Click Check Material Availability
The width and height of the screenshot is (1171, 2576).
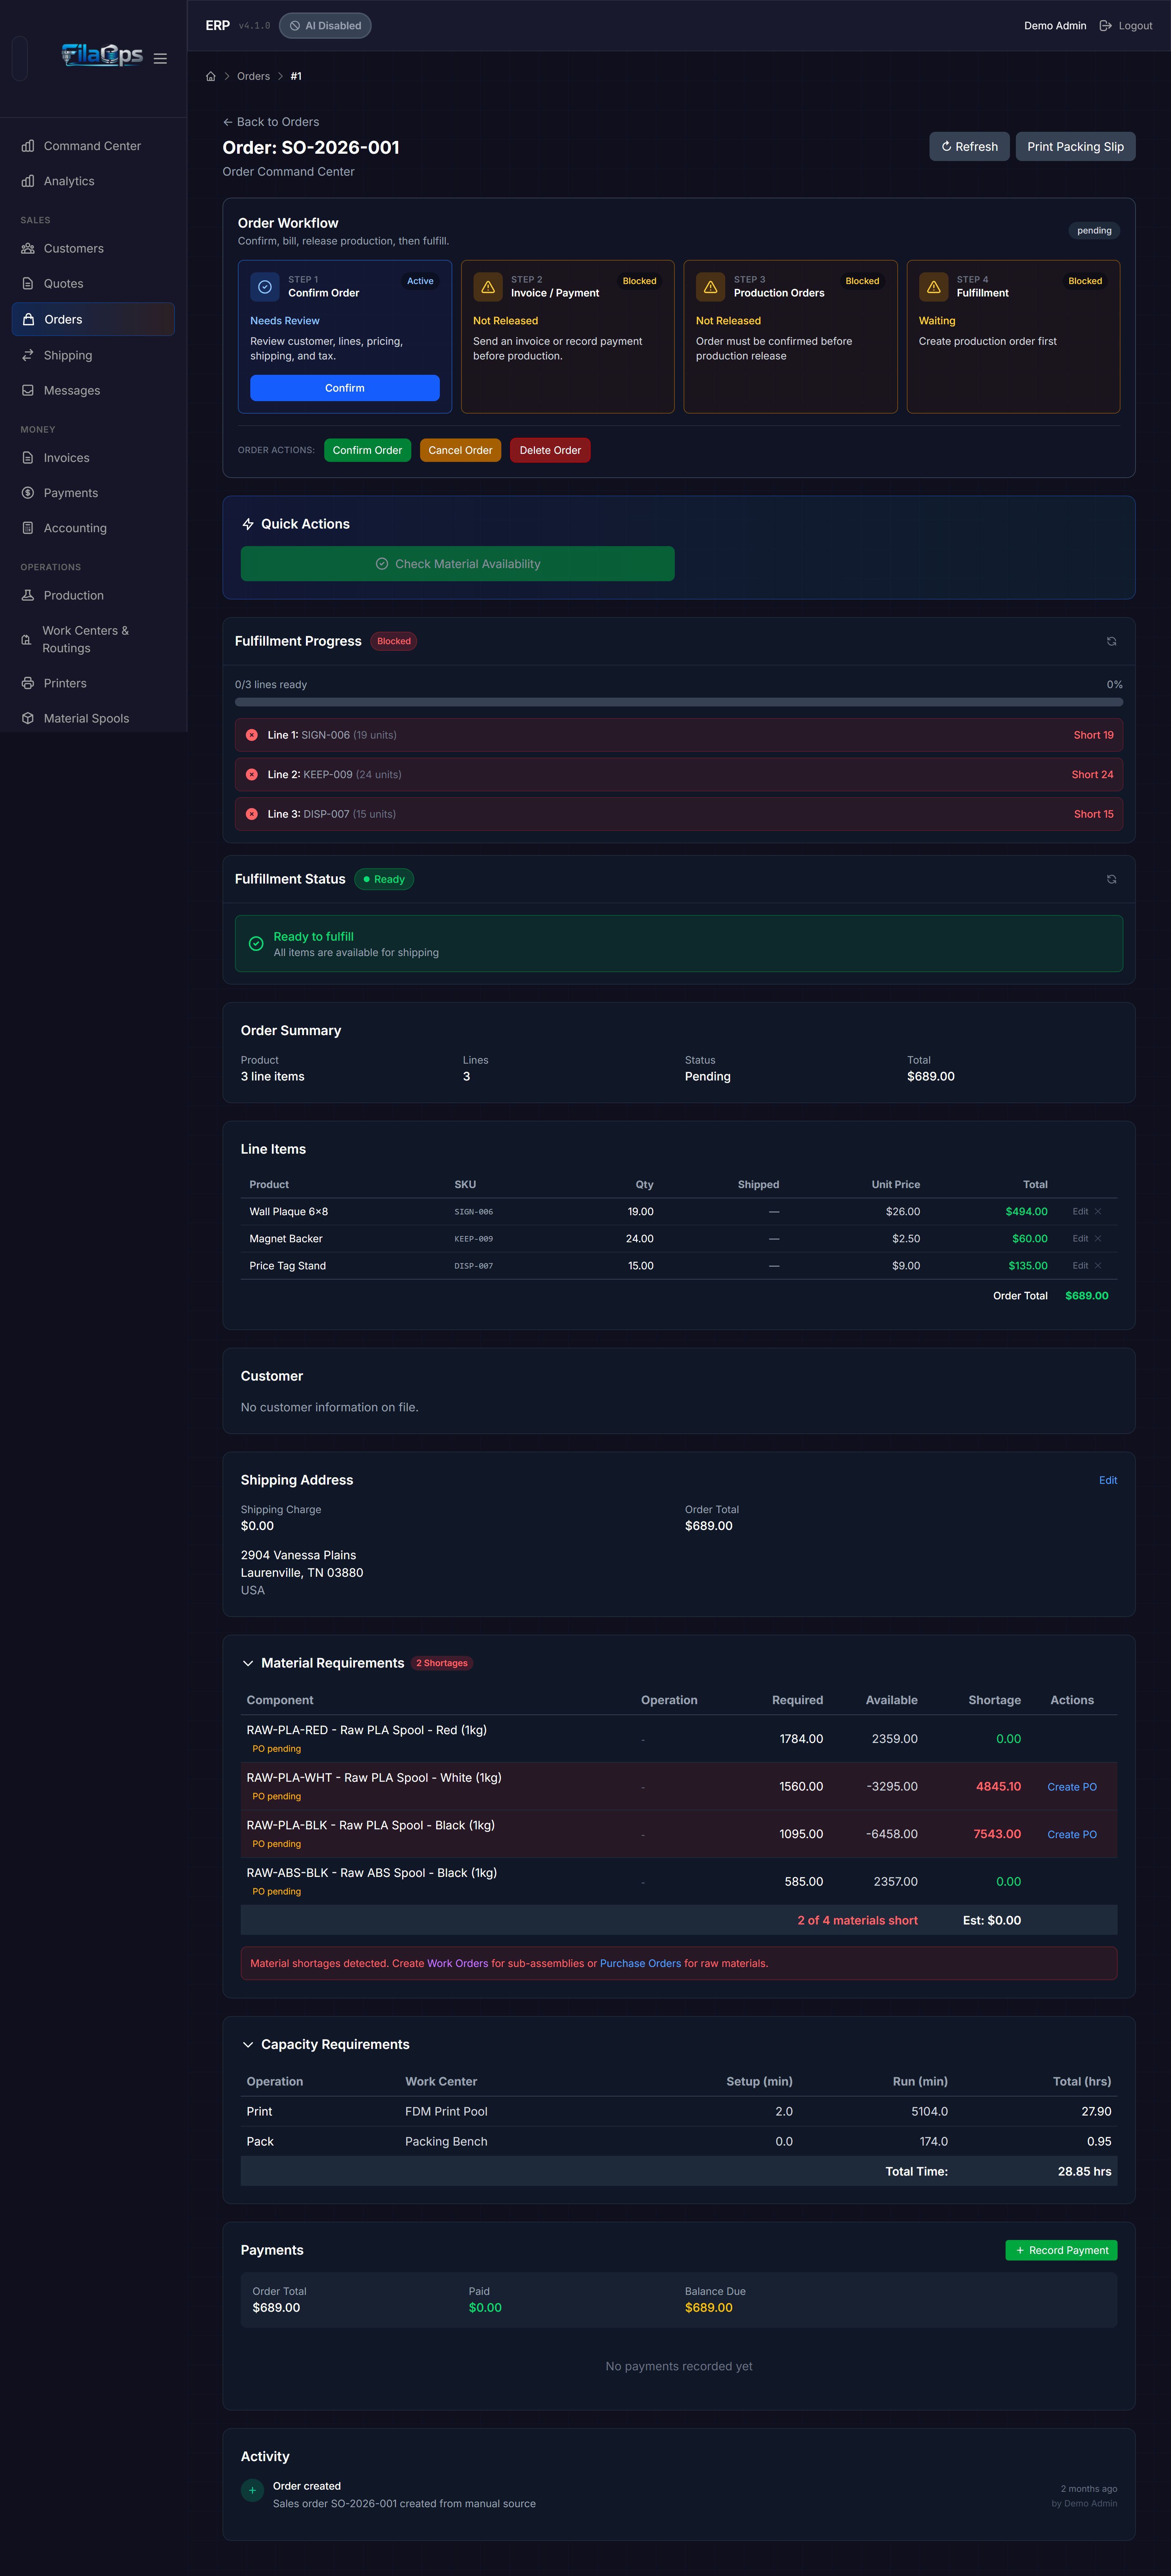[458, 564]
